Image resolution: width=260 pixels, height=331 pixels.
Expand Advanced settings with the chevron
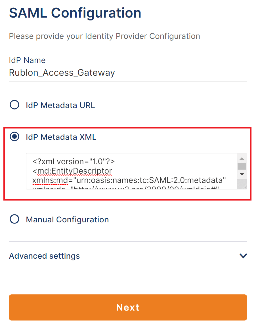click(243, 256)
